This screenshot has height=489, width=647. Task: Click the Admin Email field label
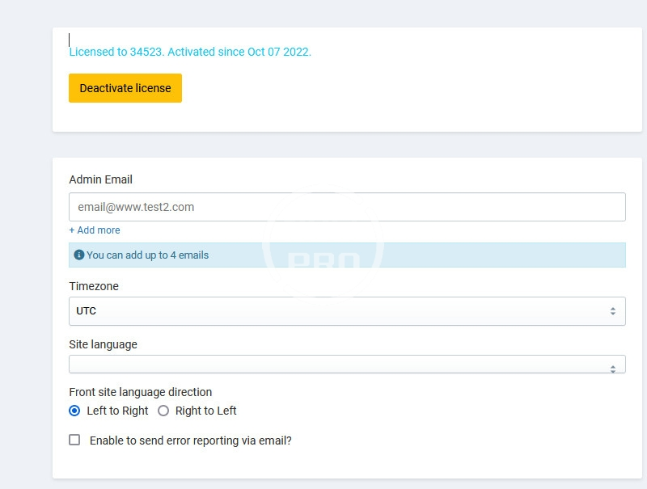point(100,179)
